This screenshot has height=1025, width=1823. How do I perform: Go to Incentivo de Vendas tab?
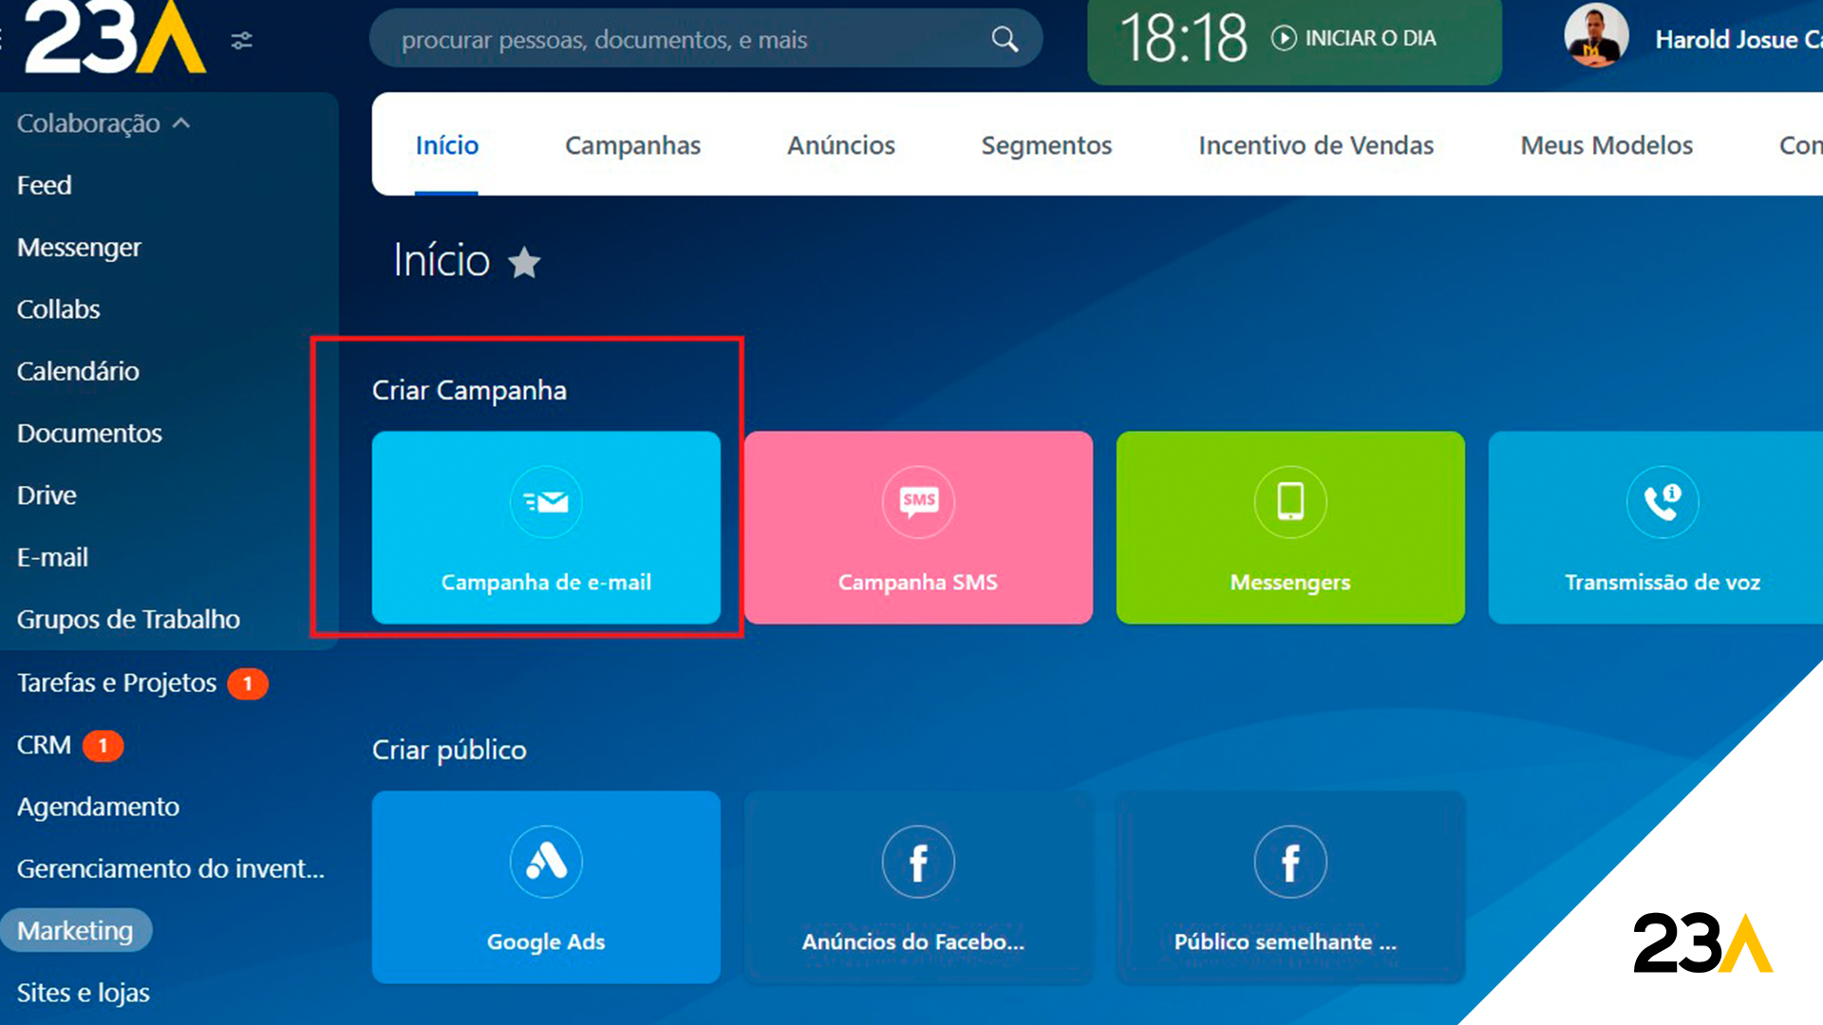click(x=1315, y=145)
